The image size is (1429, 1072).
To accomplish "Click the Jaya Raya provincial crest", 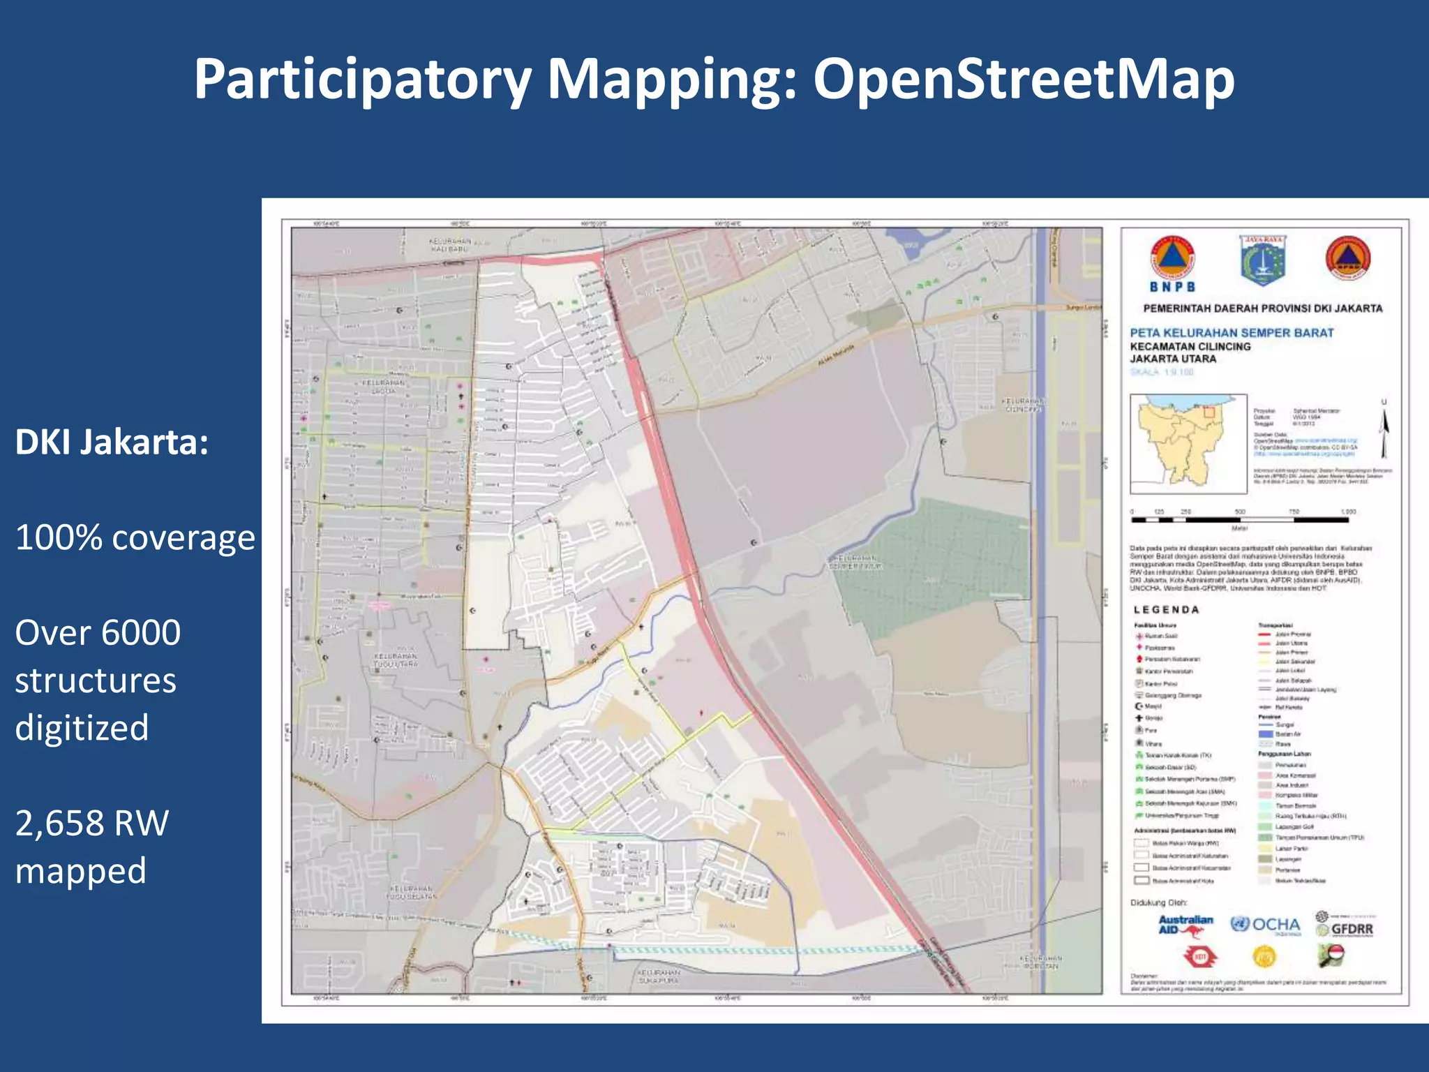I will click(1264, 260).
